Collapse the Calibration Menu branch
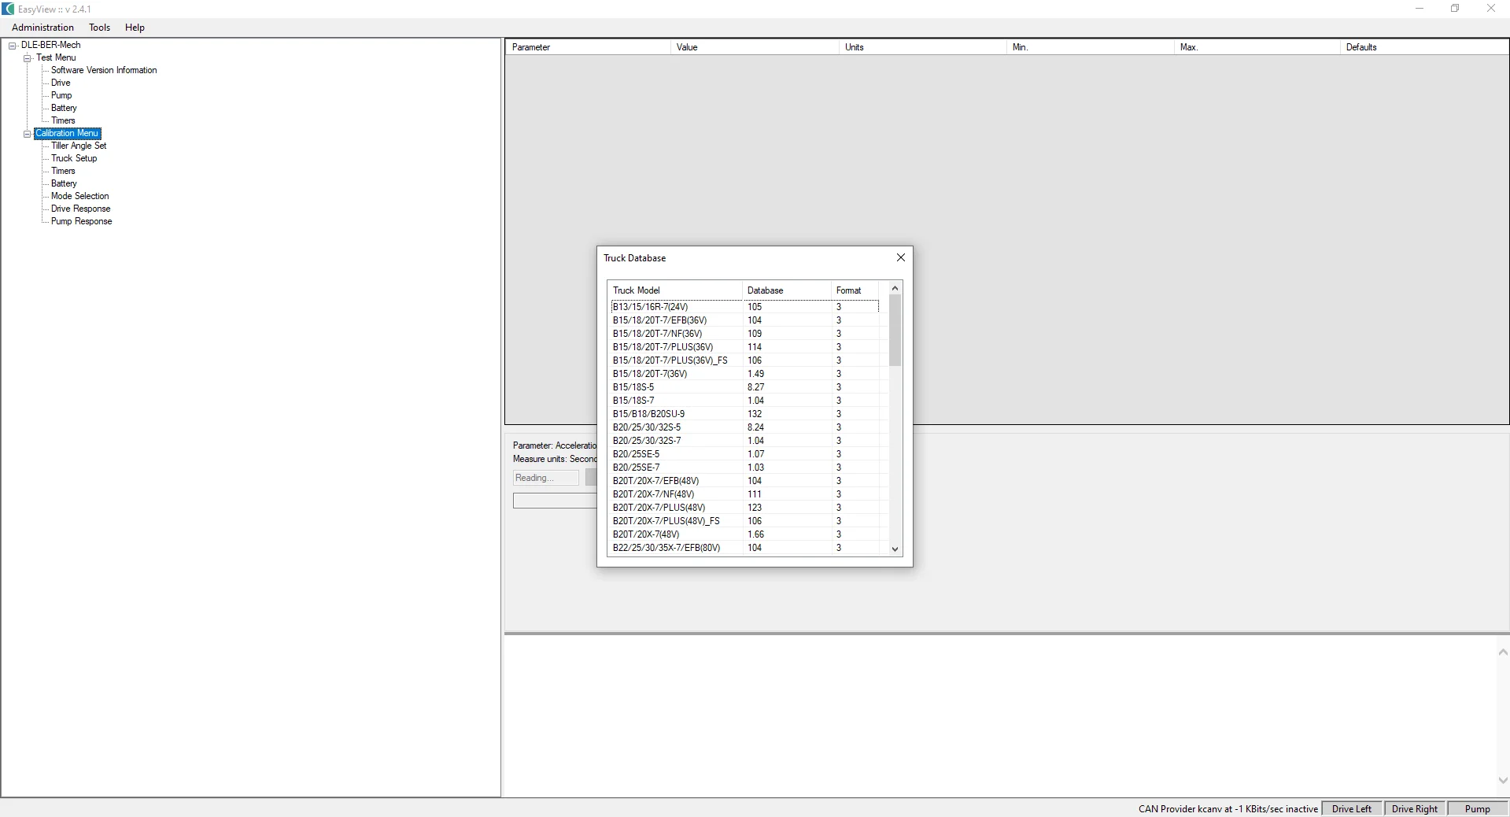 pos(28,134)
